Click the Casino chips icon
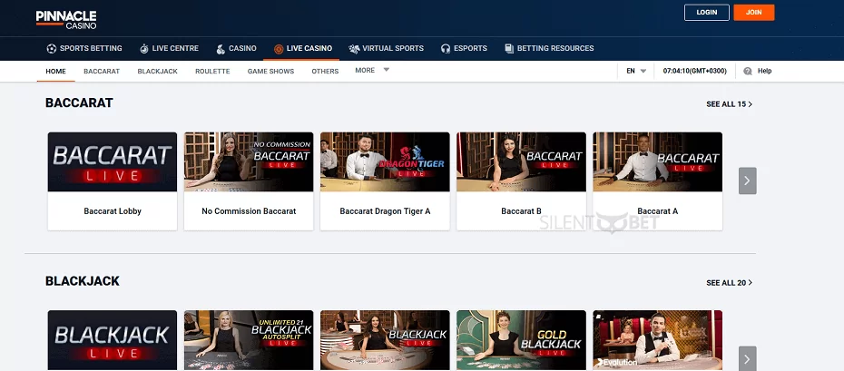 (221, 49)
